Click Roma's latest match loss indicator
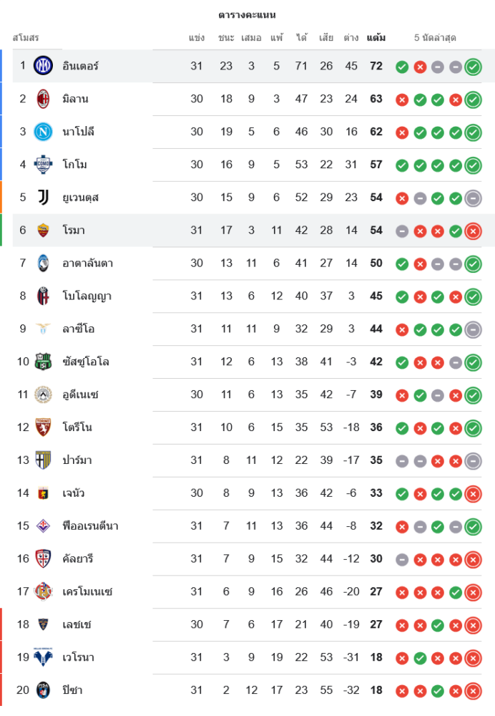The image size is (495, 716). coord(473,231)
